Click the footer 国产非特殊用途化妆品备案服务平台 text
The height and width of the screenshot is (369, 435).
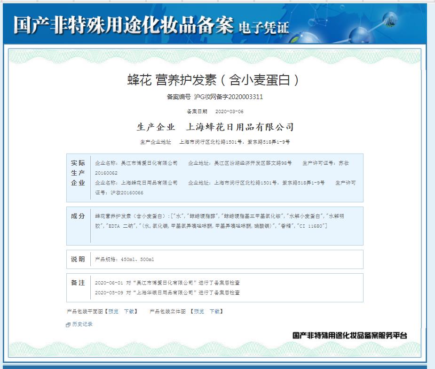point(349,335)
